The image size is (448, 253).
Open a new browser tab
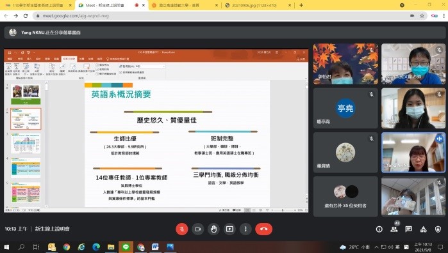(301, 5)
